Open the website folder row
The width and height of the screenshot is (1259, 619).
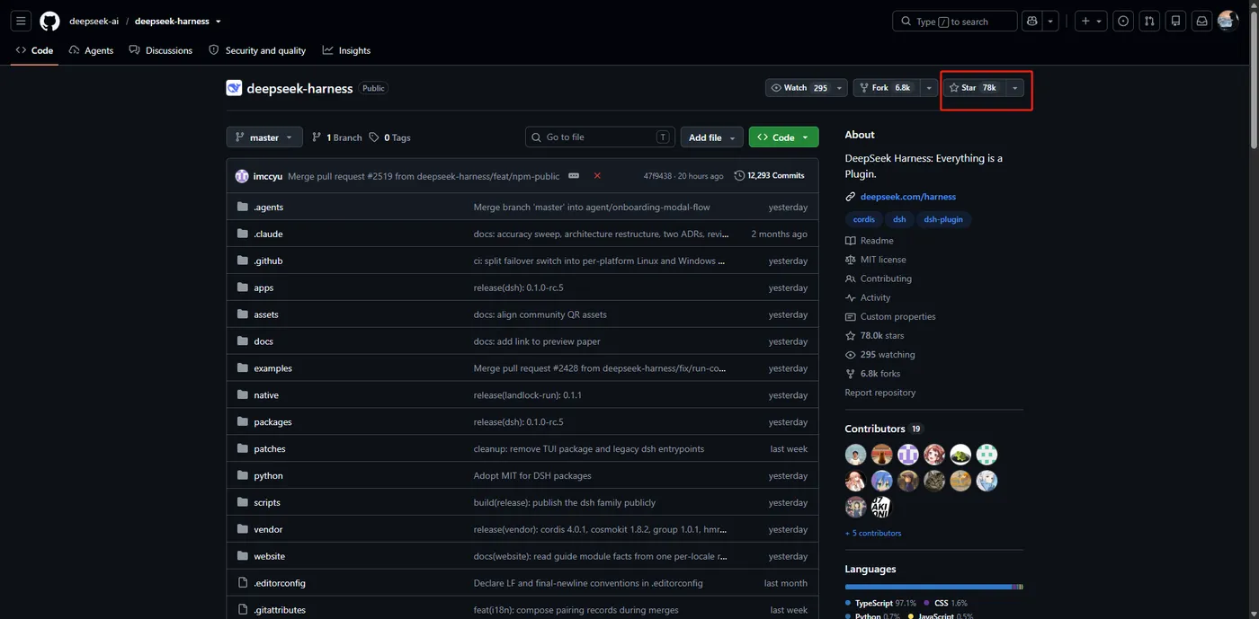click(522, 556)
